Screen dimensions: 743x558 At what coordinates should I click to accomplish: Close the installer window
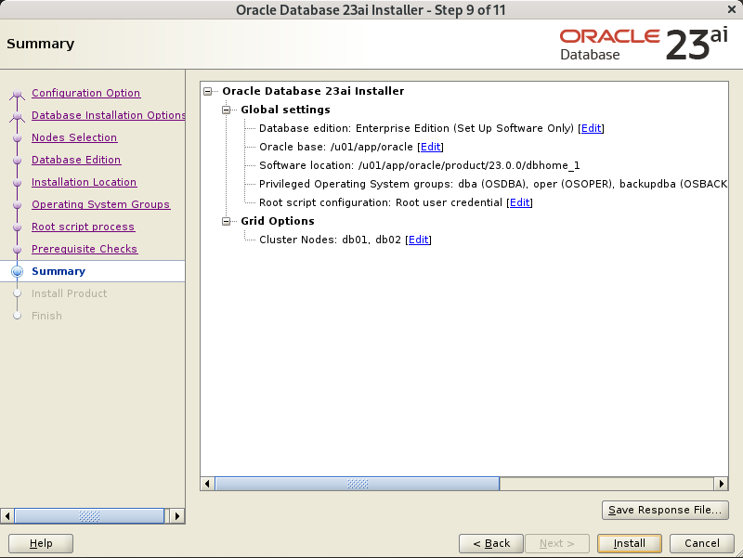point(732,9)
